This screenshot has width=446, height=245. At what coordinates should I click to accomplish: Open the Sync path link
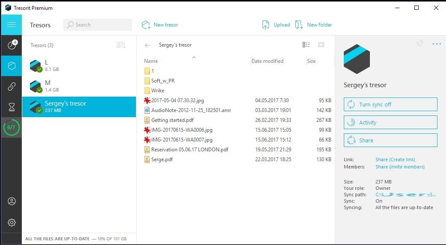point(406,195)
